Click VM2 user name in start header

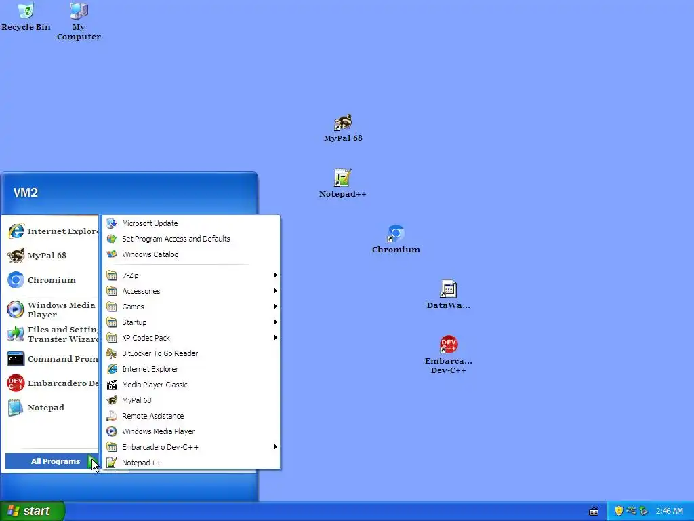[26, 192]
